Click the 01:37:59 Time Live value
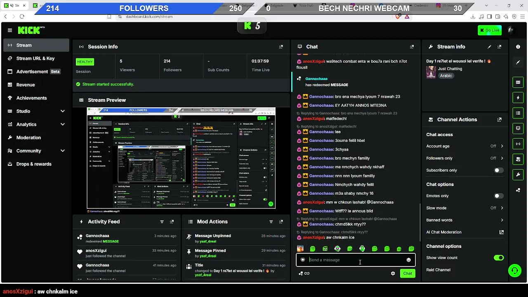Image resolution: width=528 pixels, height=297 pixels. (260, 61)
